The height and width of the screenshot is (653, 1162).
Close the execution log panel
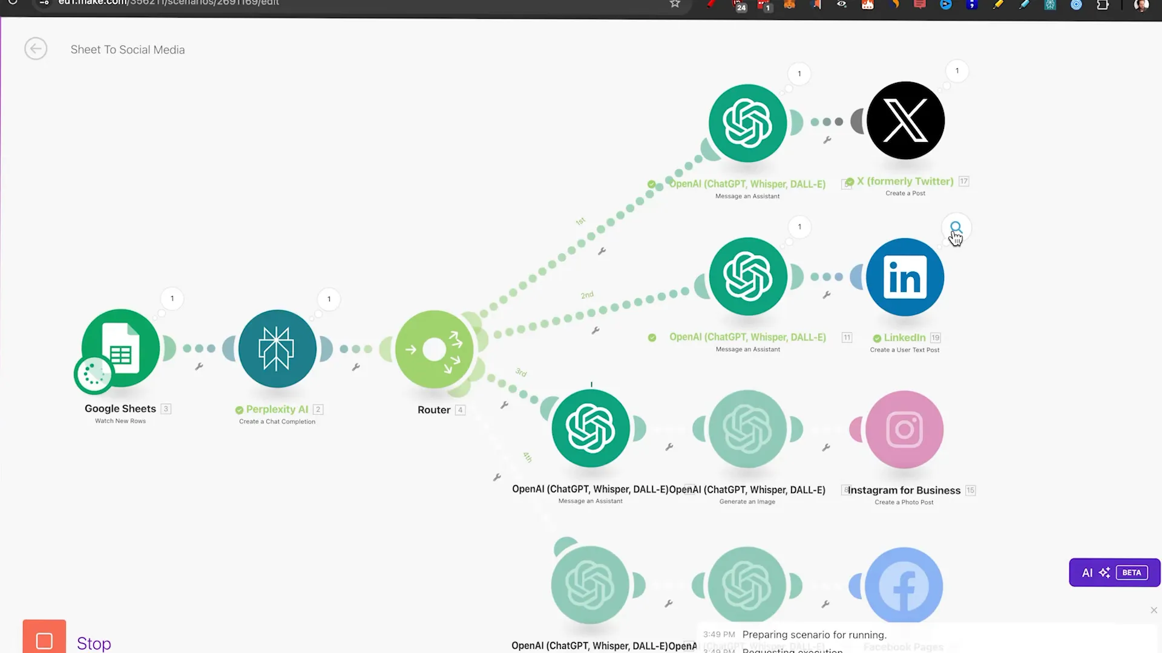coord(1154,610)
